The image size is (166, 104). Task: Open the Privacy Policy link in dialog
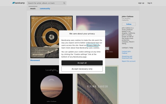tap(92, 45)
